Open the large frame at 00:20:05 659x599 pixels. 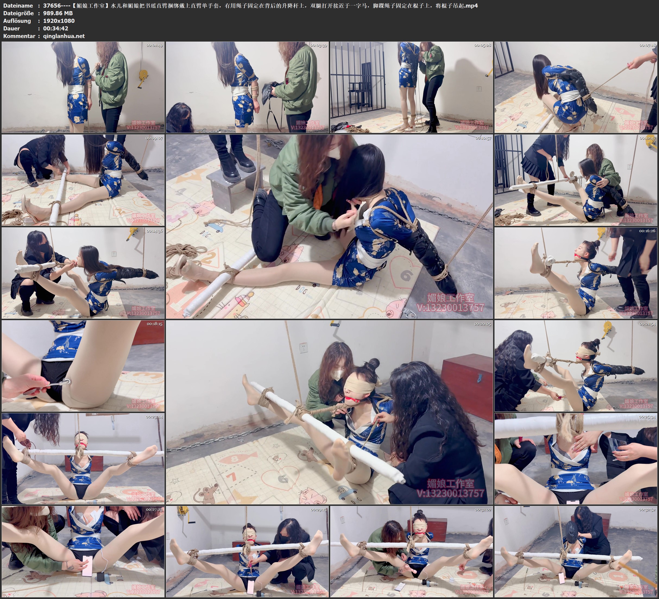coord(329,412)
